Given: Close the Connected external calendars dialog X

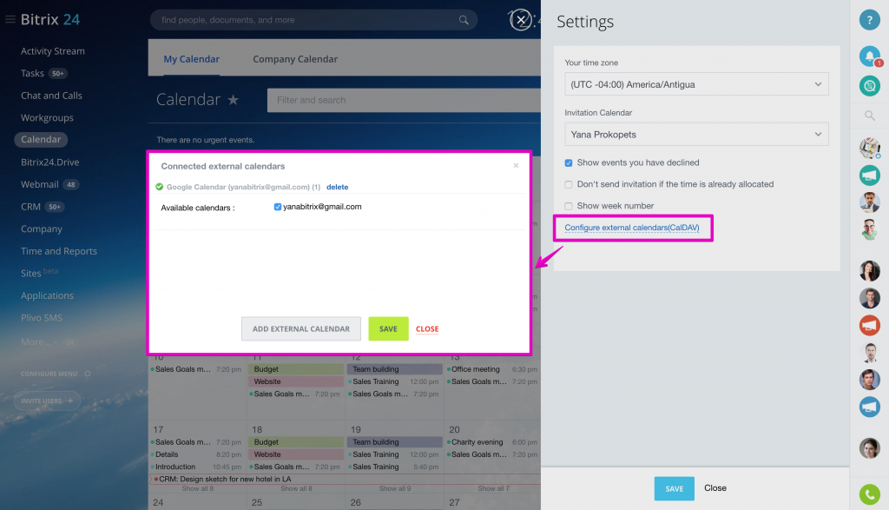Looking at the screenshot, I should [516, 166].
